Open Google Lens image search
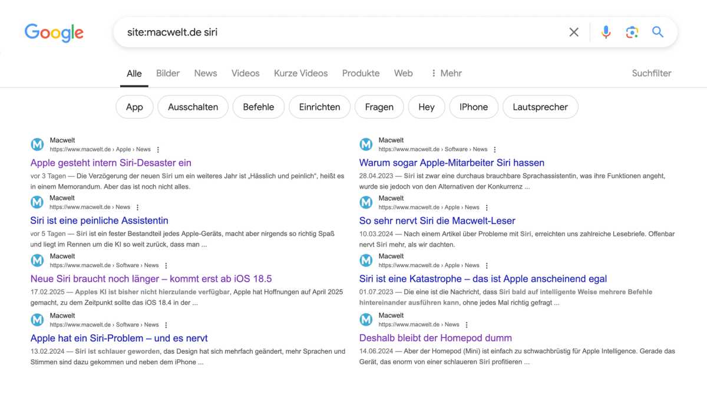Screen dimensions: 707x398 (x=632, y=32)
